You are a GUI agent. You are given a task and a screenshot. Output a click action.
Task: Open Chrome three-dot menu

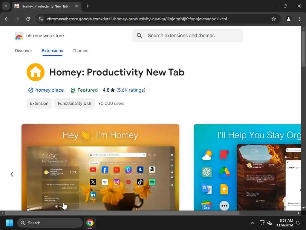[299, 19]
